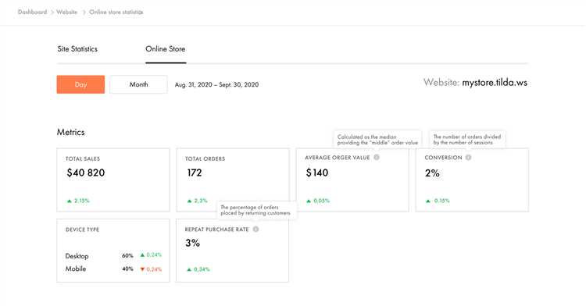This screenshot has height=306, width=586.
Task: Select the Day period toggle
Action: click(x=80, y=84)
